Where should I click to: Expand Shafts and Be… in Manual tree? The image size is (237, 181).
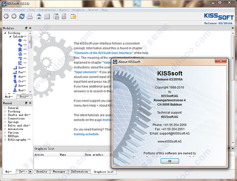(x=5, y=115)
